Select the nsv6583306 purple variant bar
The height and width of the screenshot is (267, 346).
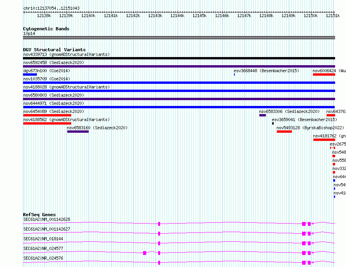262,115
